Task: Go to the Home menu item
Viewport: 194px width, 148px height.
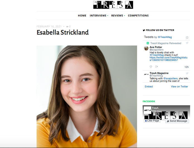Action: 82,16
